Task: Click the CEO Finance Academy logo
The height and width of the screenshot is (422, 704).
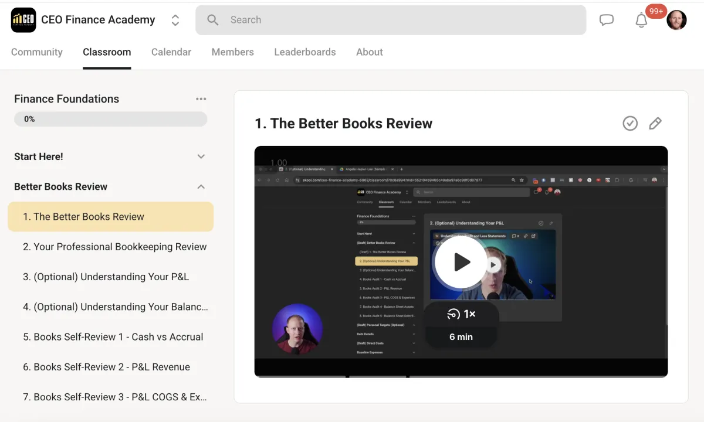Action: coord(23,20)
